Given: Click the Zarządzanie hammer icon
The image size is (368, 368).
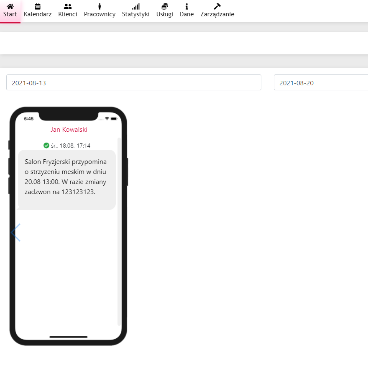Looking at the screenshot, I should point(217,6).
